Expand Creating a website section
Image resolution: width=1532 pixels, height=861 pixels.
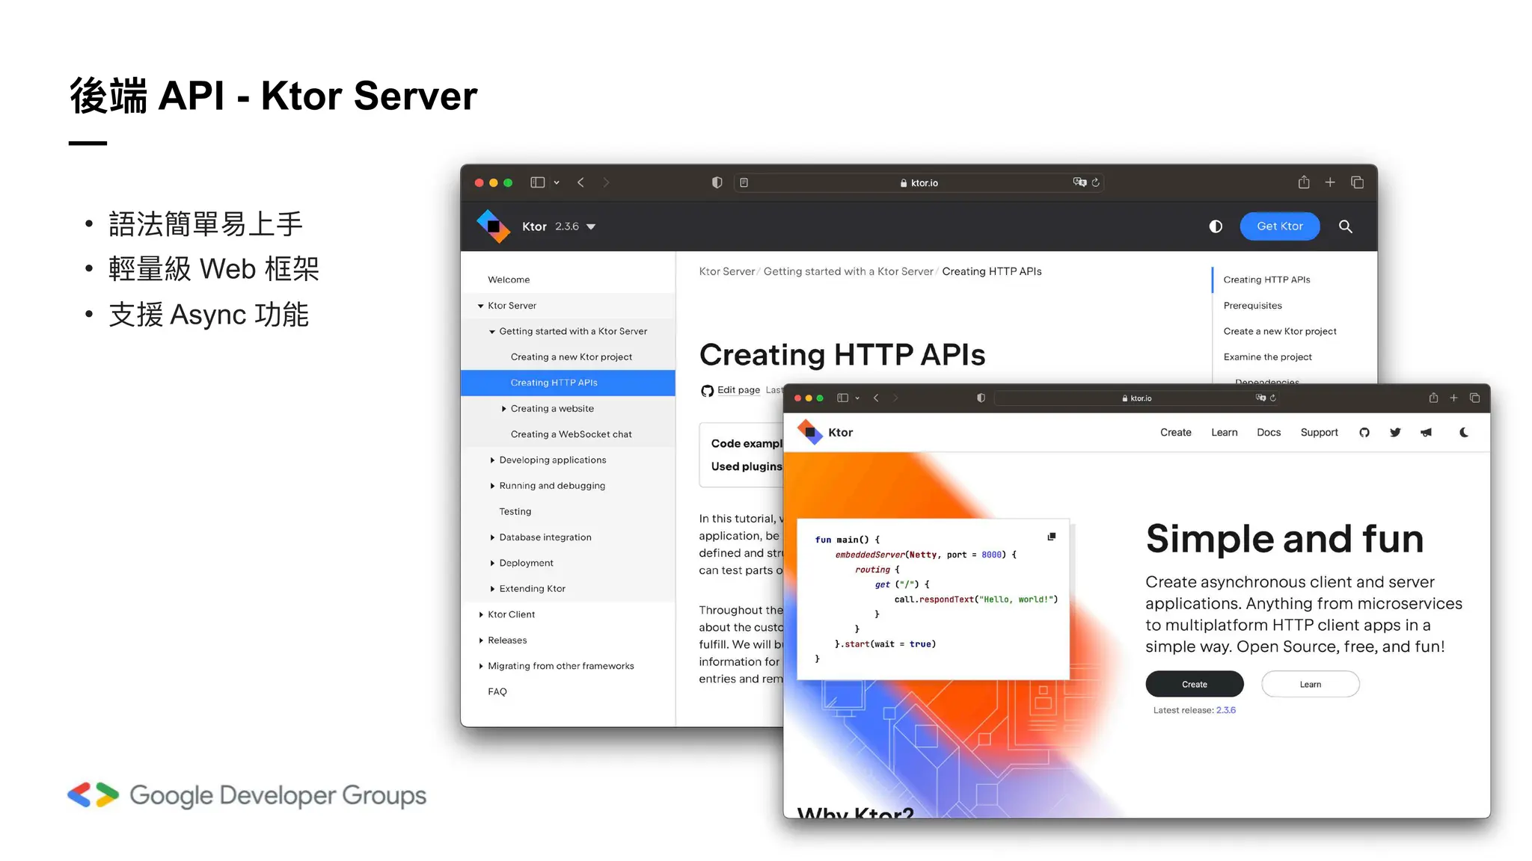click(x=503, y=409)
